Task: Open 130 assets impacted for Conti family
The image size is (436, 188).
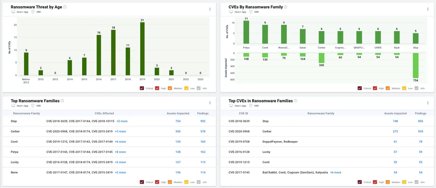Action: [178, 142]
